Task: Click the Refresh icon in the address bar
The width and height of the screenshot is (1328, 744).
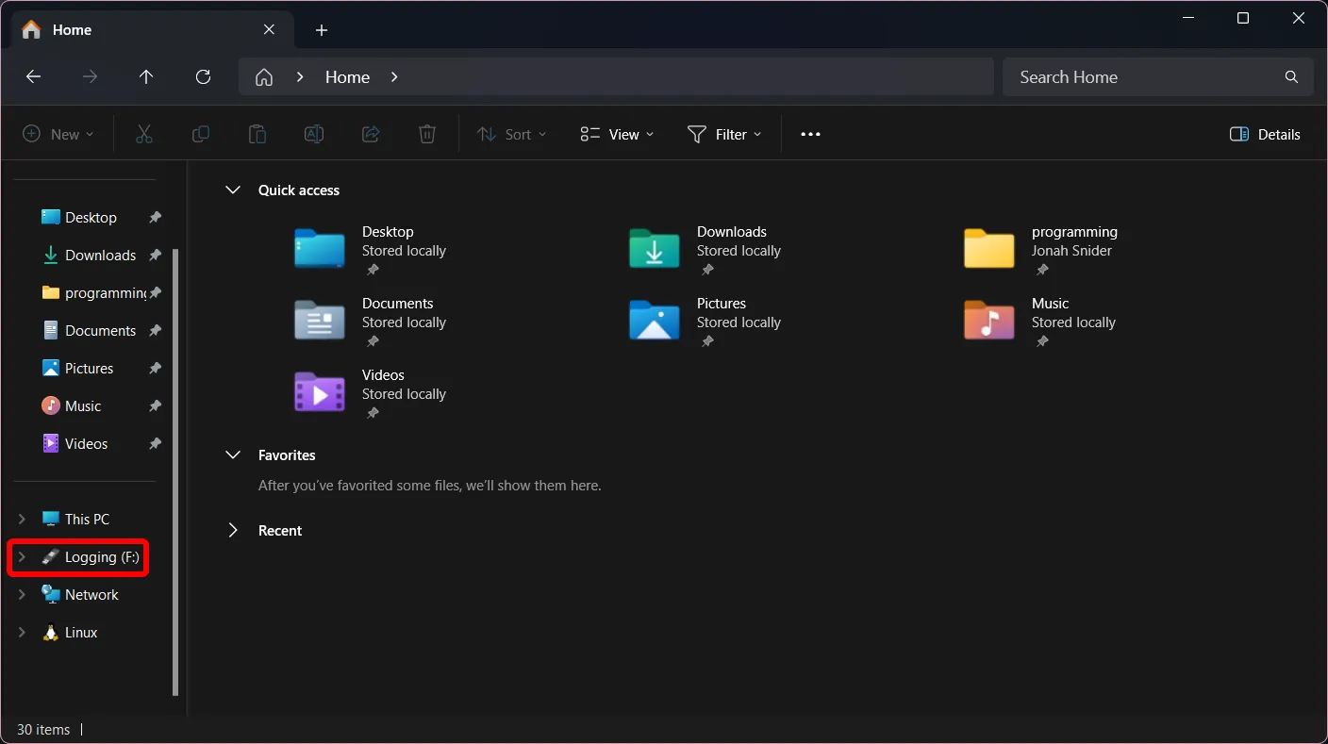Action: coord(203,76)
